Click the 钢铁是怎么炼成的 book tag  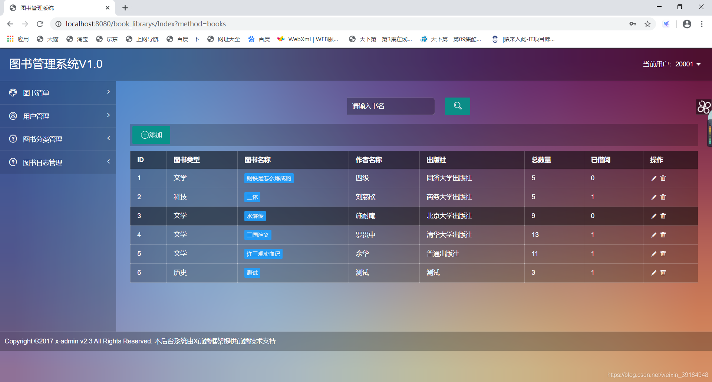269,178
